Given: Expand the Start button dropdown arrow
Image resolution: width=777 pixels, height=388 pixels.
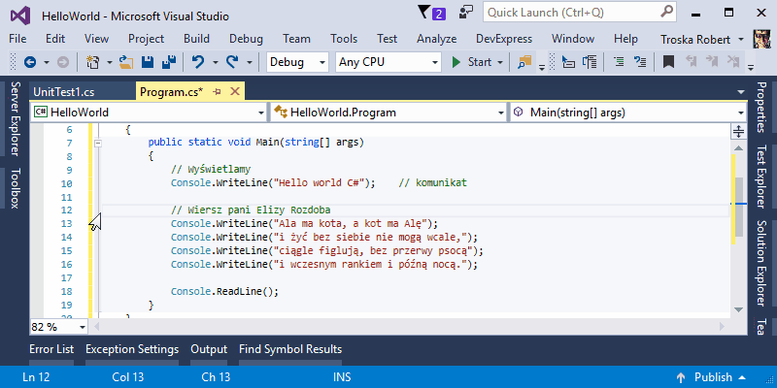Looking at the screenshot, I should 499,62.
